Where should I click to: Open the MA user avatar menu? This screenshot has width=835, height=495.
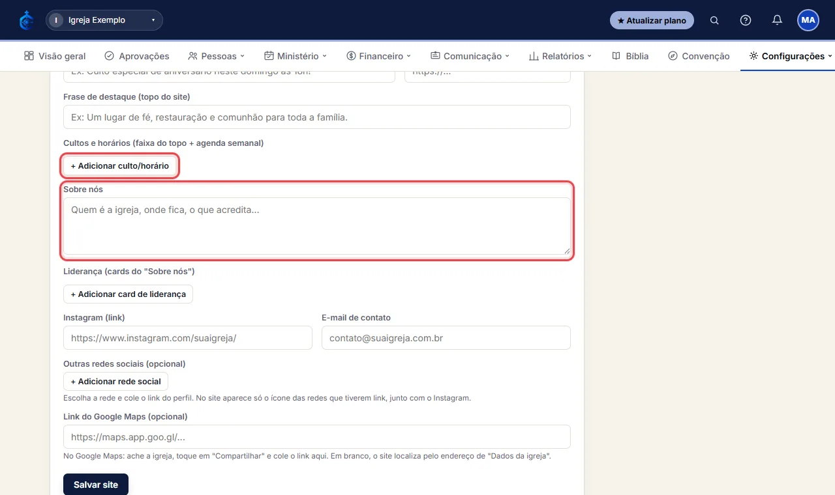808,20
